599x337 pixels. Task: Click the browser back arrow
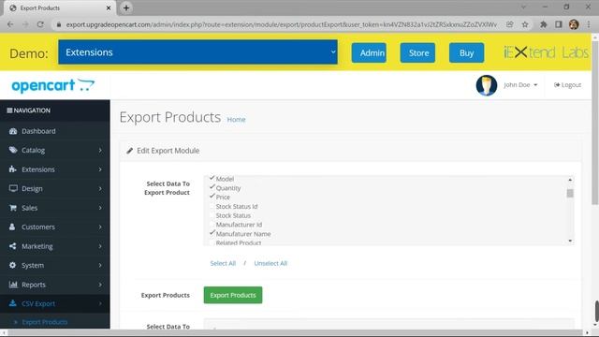click(x=10, y=24)
